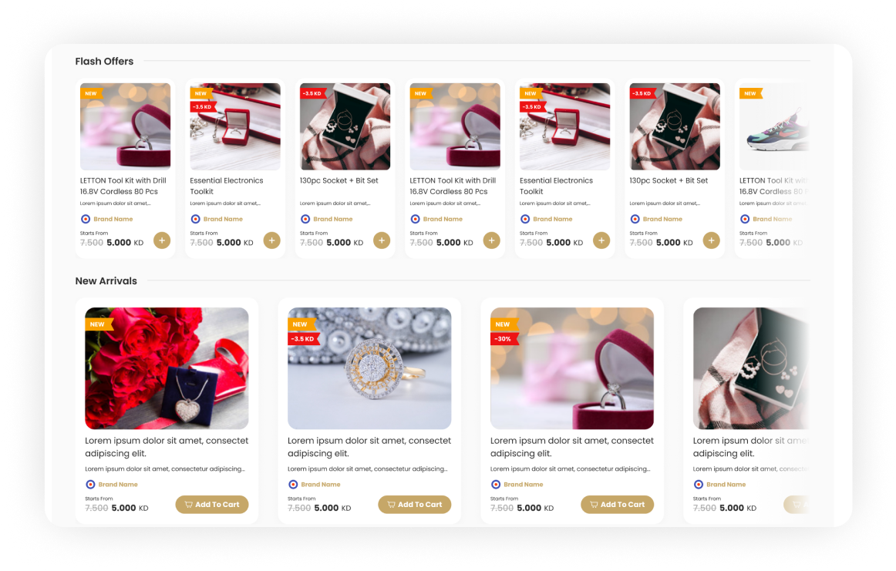This screenshot has width=896, height=571.
Task: Click plus icon on fifth flash offer card
Action: [x=601, y=240]
